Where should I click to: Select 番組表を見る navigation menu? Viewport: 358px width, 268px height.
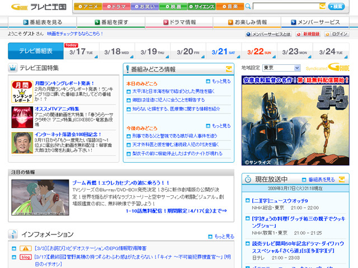point(43,22)
